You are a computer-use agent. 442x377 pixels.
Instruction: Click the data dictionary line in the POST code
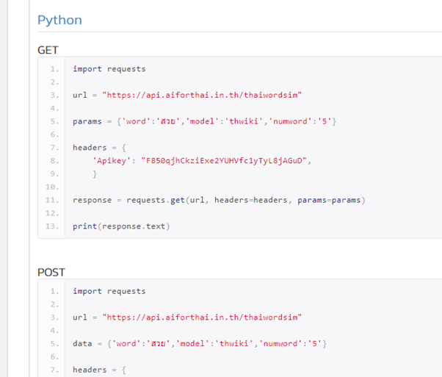(200, 344)
